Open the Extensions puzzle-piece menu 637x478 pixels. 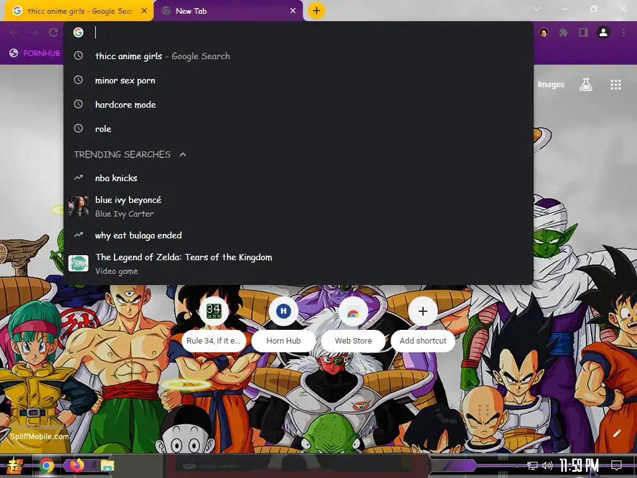pyautogui.click(x=564, y=32)
